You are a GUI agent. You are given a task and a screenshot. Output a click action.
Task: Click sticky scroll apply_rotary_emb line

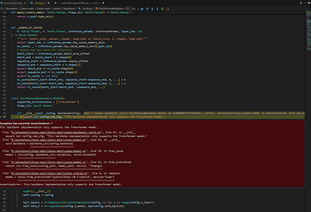coord(70,12)
